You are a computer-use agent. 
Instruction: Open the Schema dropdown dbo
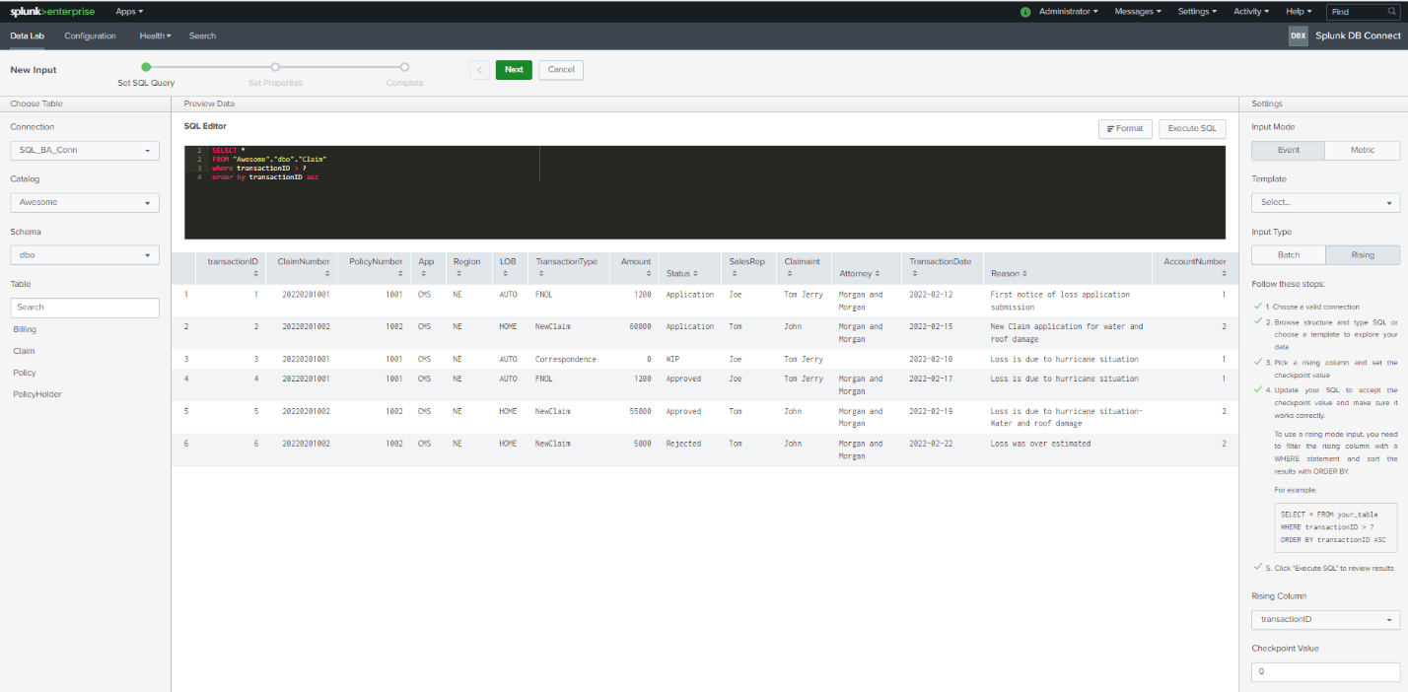pyautogui.click(x=85, y=254)
